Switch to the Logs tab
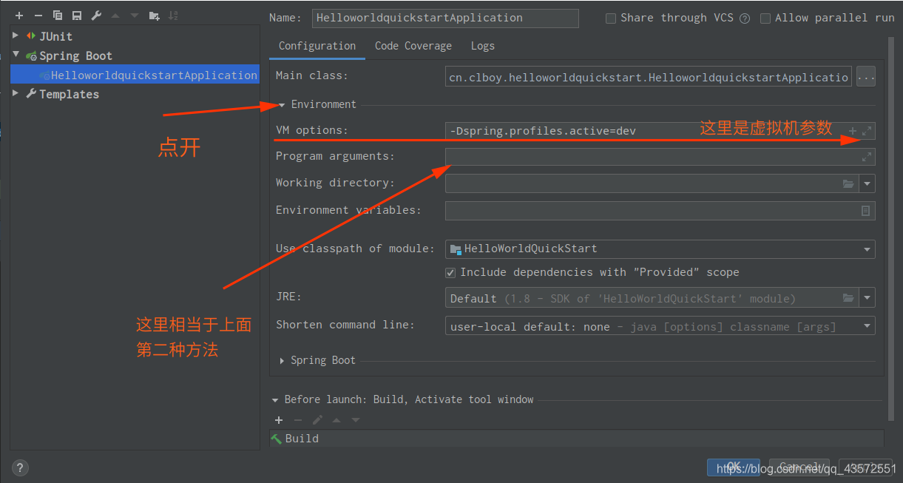 point(483,46)
